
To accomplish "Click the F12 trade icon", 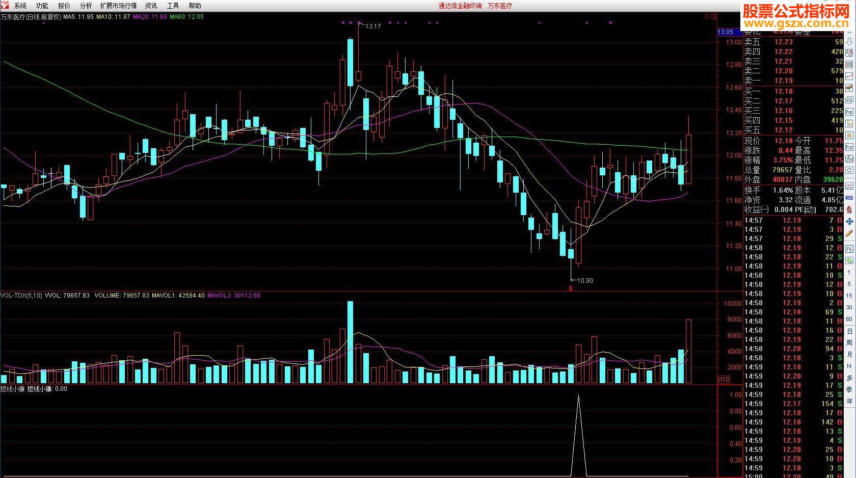I will (x=849, y=147).
